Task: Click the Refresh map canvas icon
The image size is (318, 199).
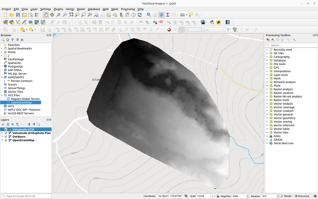Action: tap(140, 15)
